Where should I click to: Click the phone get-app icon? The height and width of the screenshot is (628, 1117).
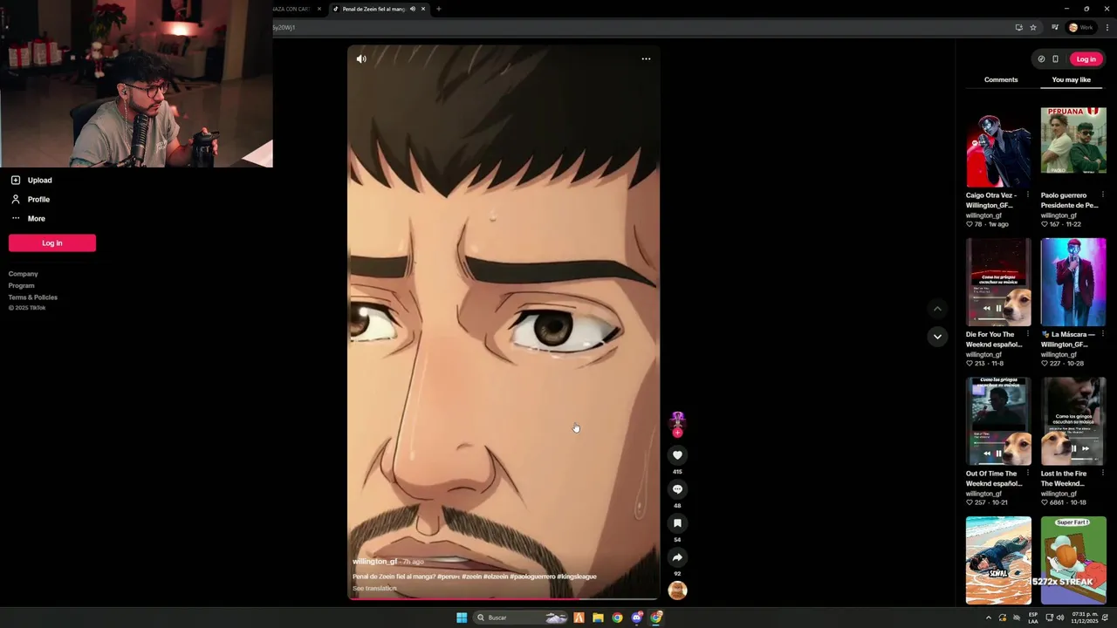pyautogui.click(x=1055, y=59)
